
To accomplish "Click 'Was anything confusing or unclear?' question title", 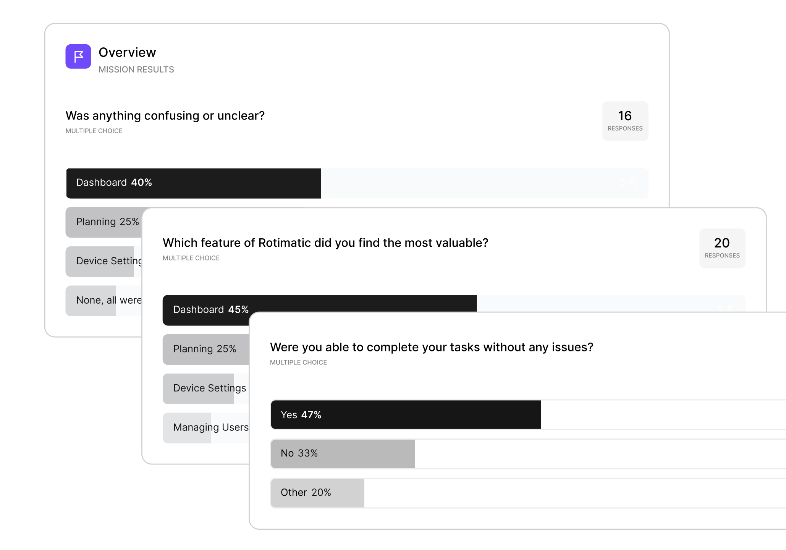I will pyautogui.click(x=165, y=116).
